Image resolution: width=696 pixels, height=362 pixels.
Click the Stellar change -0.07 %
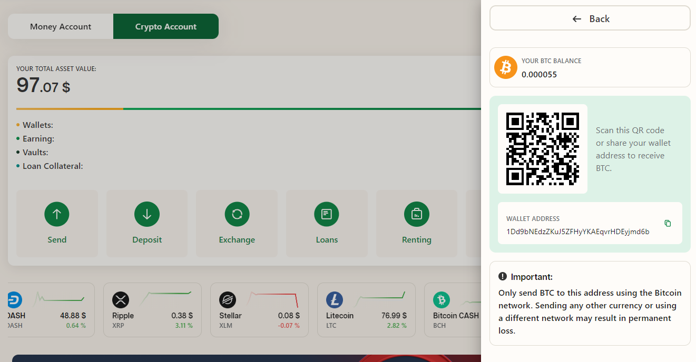coord(289,326)
